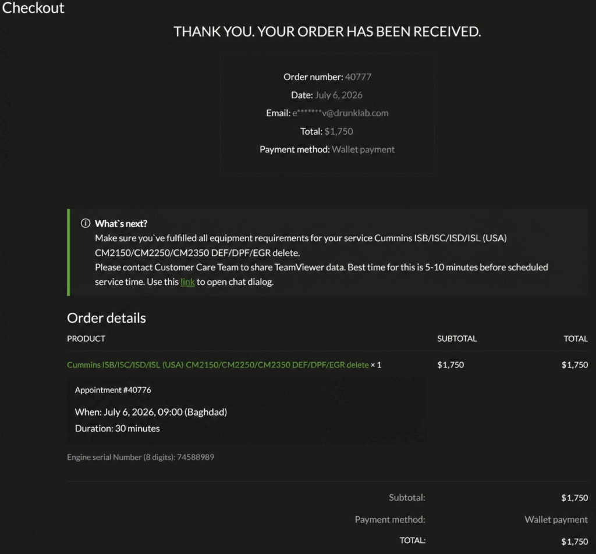
Task: Click the Order details heading
Action: coord(107,318)
